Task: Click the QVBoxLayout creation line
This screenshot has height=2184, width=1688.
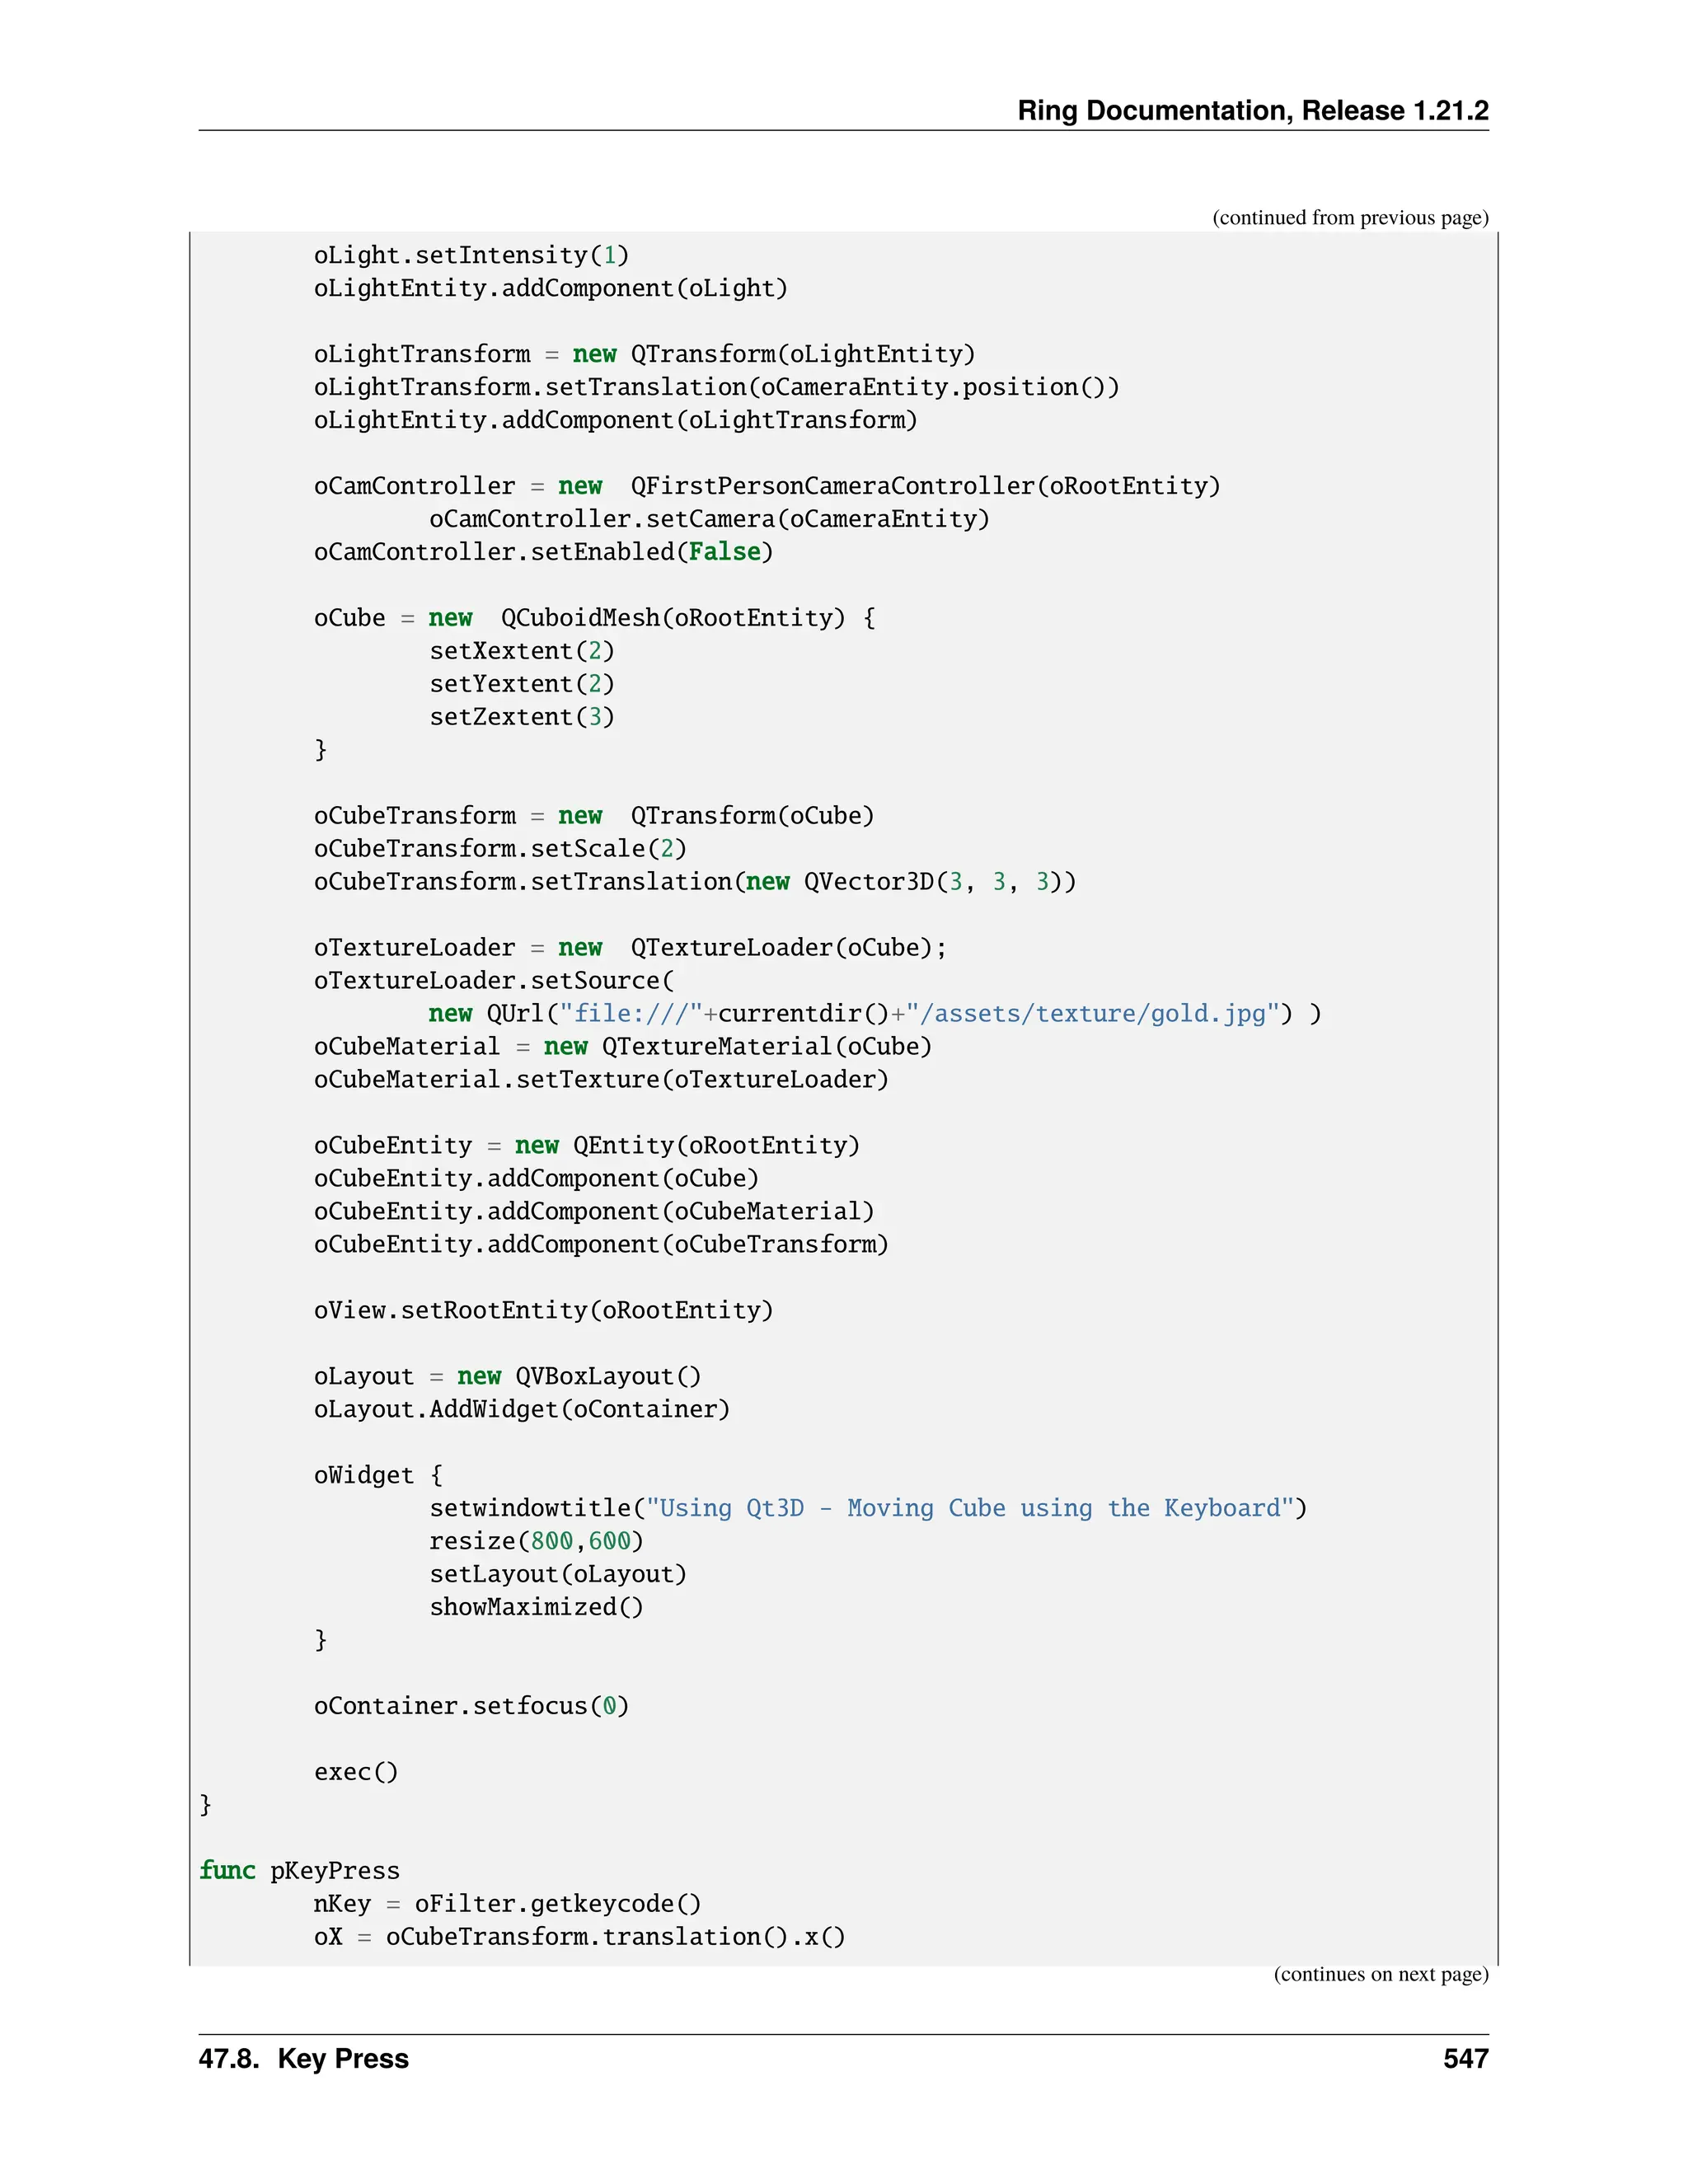Action: (x=507, y=1377)
